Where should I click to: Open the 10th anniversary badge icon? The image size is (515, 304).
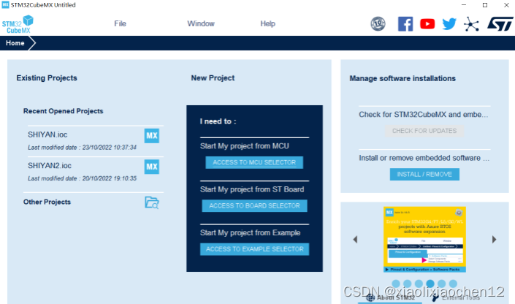point(378,24)
